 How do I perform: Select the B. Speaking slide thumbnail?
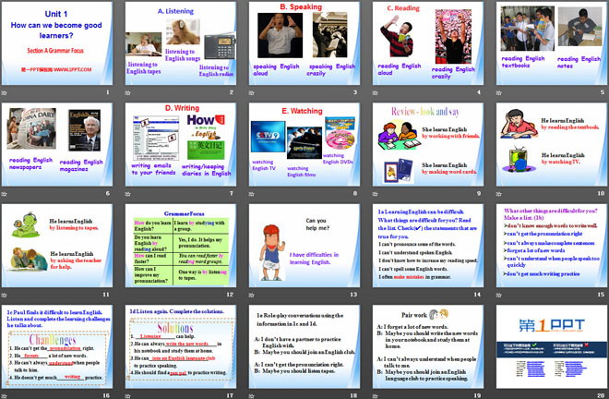304,43
